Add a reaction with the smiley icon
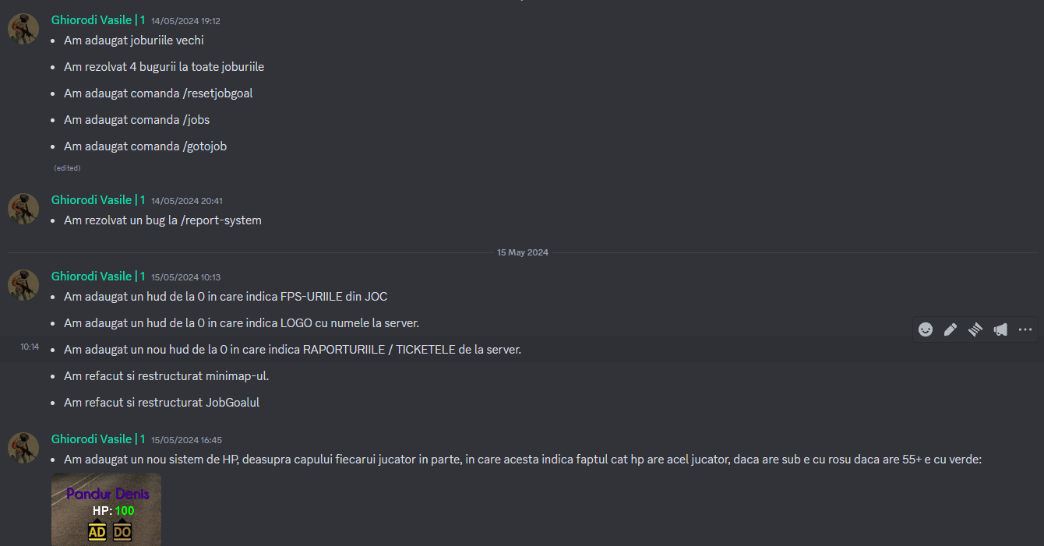 click(x=926, y=329)
